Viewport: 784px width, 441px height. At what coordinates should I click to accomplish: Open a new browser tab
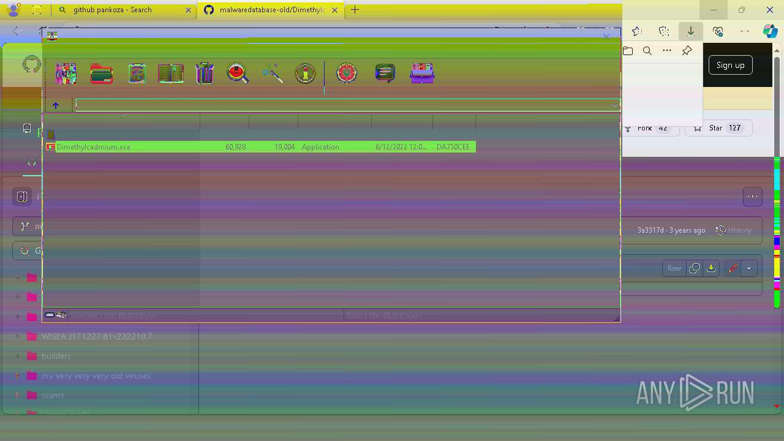click(355, 10)
